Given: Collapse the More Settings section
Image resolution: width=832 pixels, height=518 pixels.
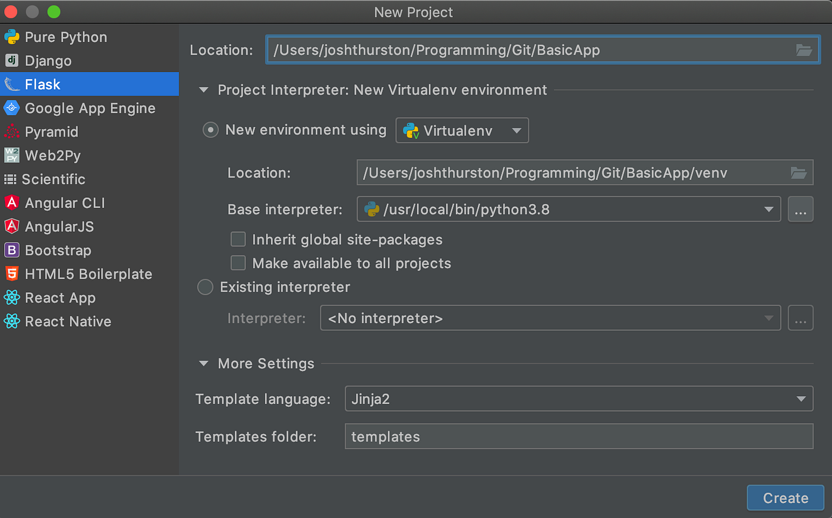Looking at the screenshot, I should [204, 364].
